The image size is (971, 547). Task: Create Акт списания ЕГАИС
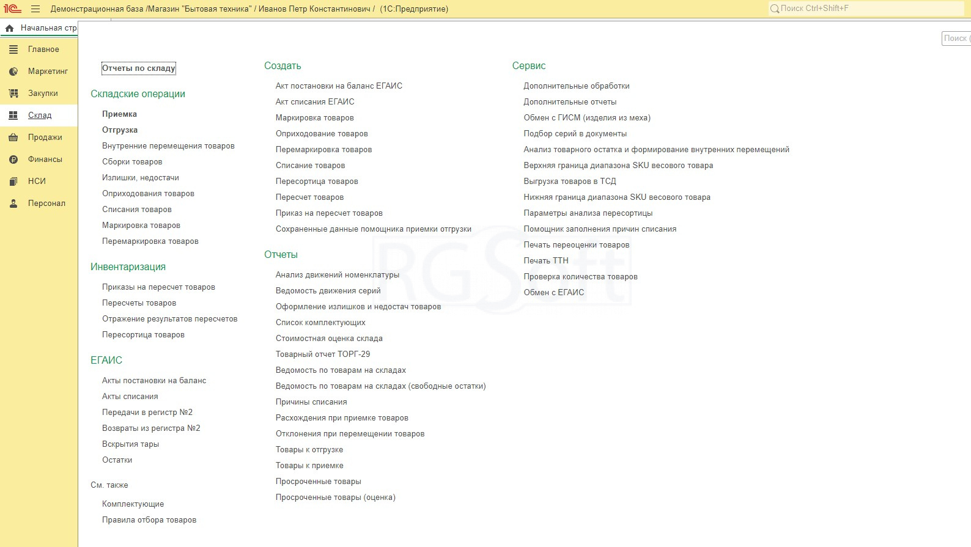(315, 102)
